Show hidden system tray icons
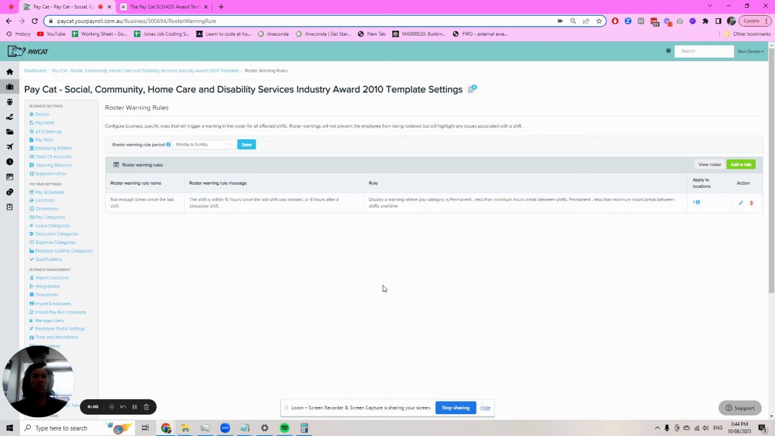The width and height of the screenshot is (775, 436). click(657, 428)
